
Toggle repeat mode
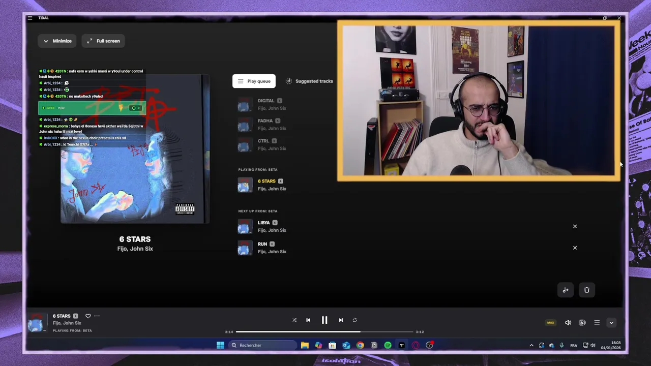pyautogui.click(x=355, y=320)
